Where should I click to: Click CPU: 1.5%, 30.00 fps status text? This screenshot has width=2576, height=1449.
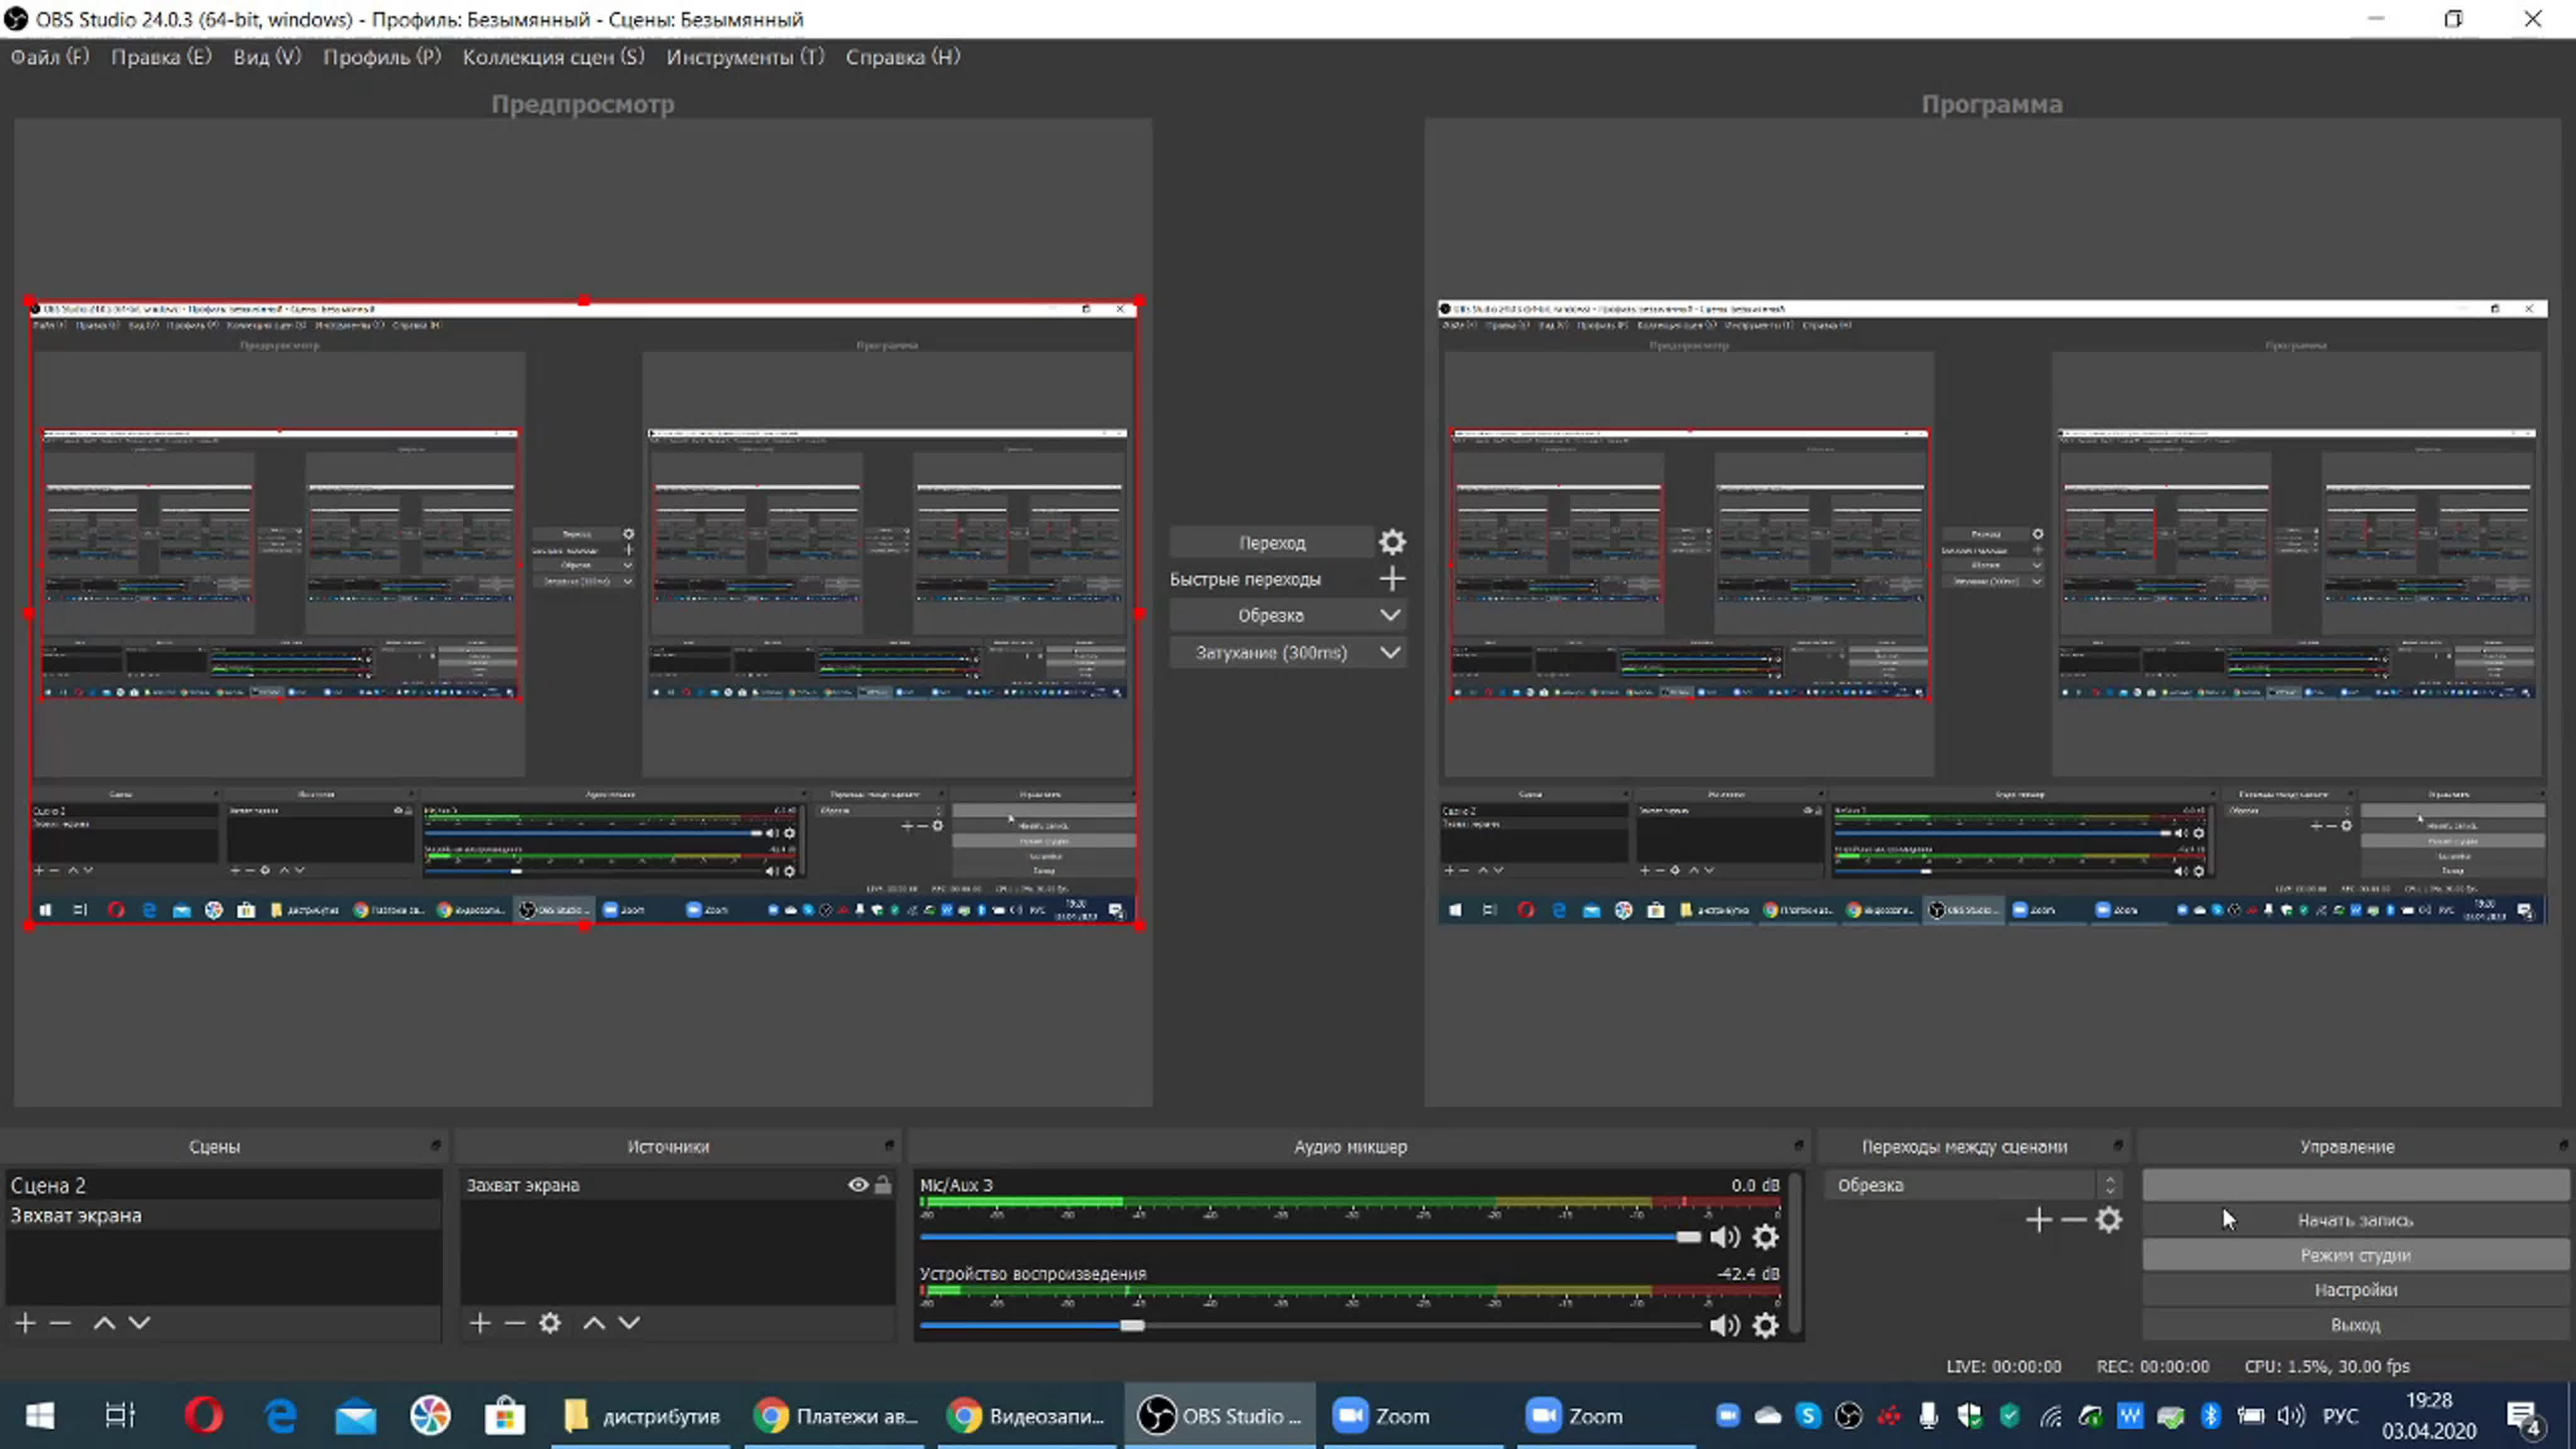[2327, 1366]
